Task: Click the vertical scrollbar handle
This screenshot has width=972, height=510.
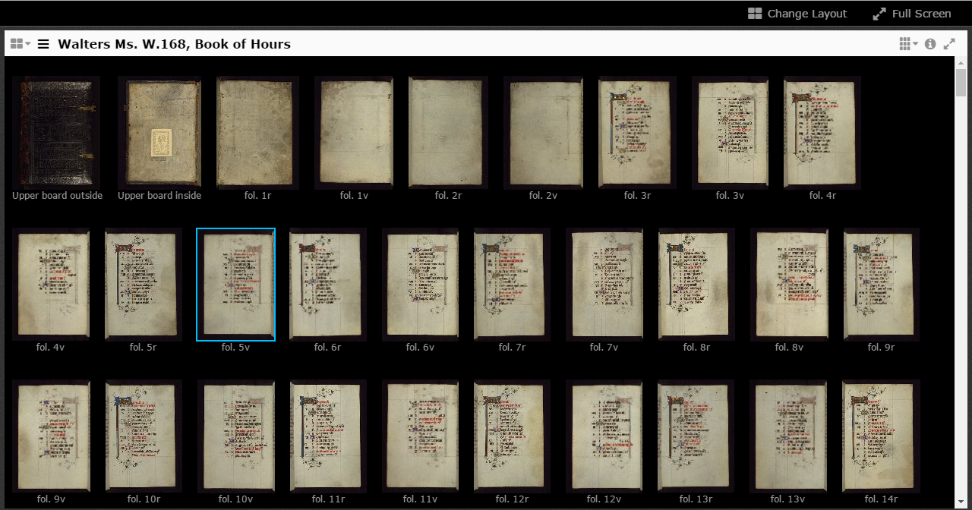Action: 961,82
